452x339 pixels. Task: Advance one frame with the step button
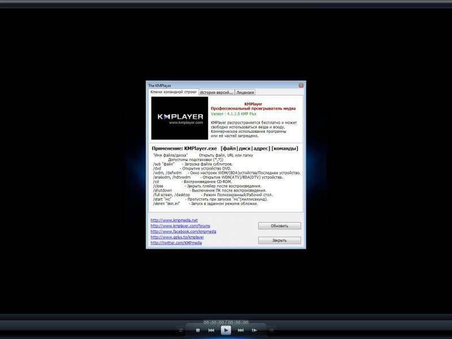254,331
